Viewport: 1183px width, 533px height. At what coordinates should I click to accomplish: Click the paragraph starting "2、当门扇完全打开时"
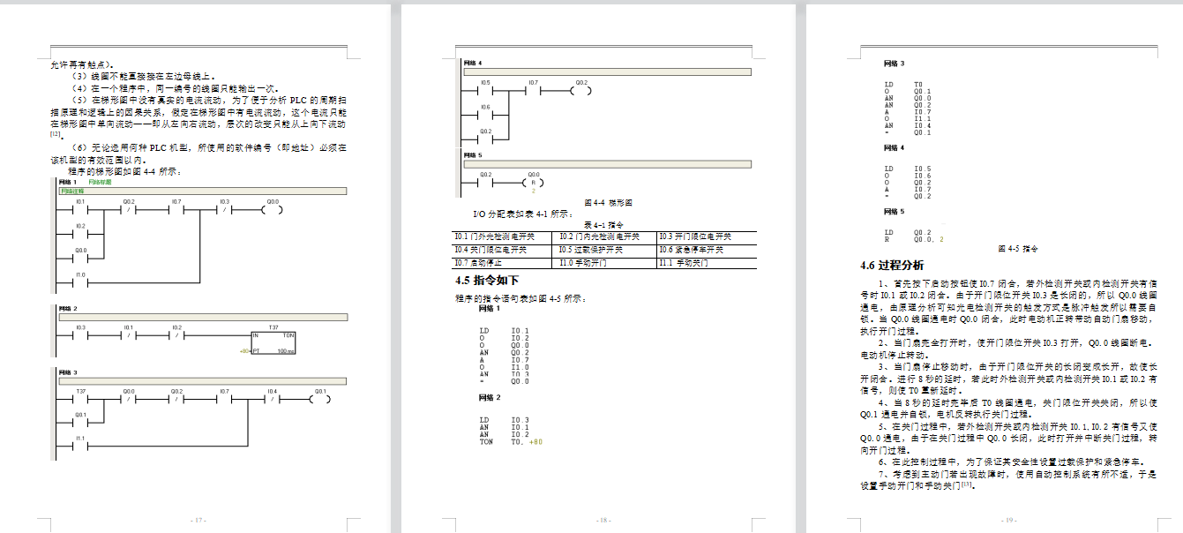tap(1007, 348)
